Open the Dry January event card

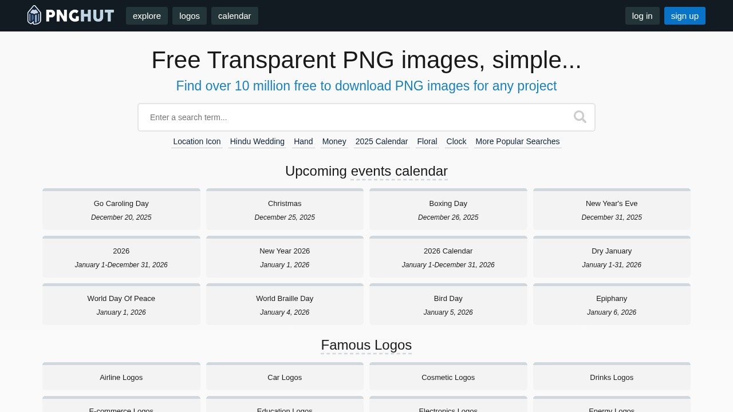[x=611, y=257]
